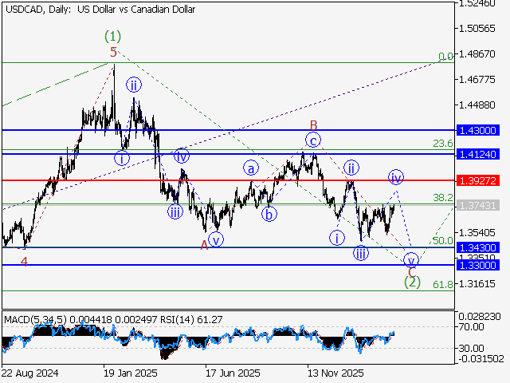Click the blue 1.41240 price tag
510x383 pixels.
click(478, 153)
